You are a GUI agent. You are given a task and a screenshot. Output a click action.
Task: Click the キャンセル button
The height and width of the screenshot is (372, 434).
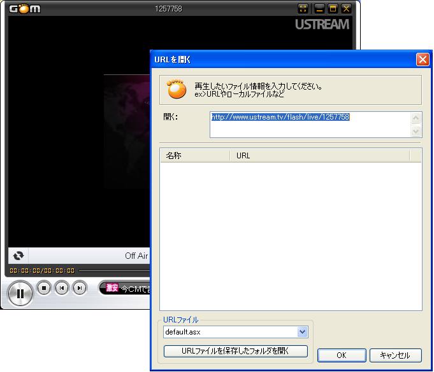click(395, 355)
